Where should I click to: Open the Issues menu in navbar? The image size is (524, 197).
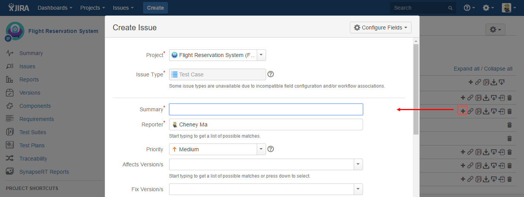point(123,8)
